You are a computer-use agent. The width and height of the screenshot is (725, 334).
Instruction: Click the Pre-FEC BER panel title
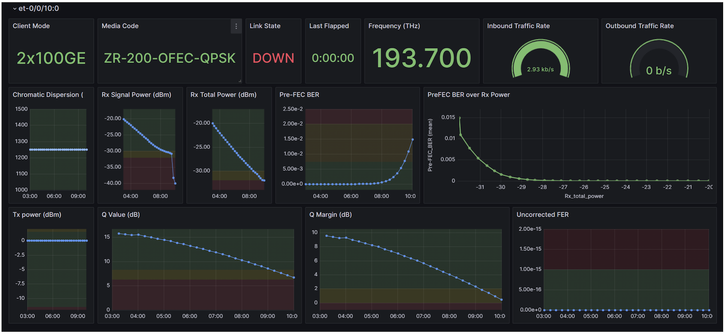(x=300, y=95)
